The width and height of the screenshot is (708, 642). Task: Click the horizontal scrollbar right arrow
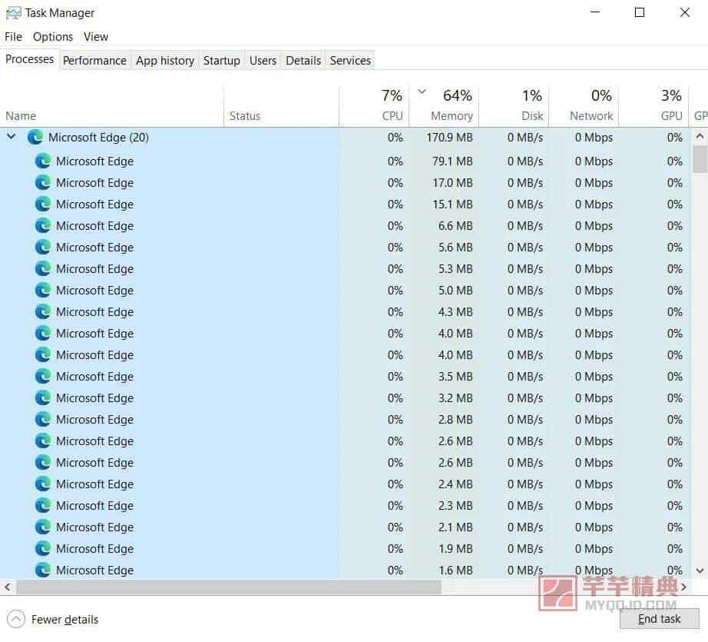683,587
